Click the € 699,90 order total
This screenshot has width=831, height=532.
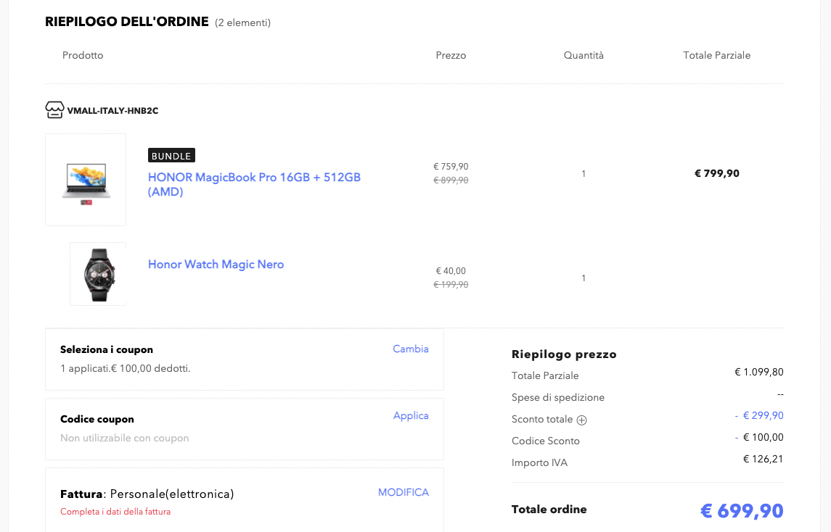click(742, 511)
